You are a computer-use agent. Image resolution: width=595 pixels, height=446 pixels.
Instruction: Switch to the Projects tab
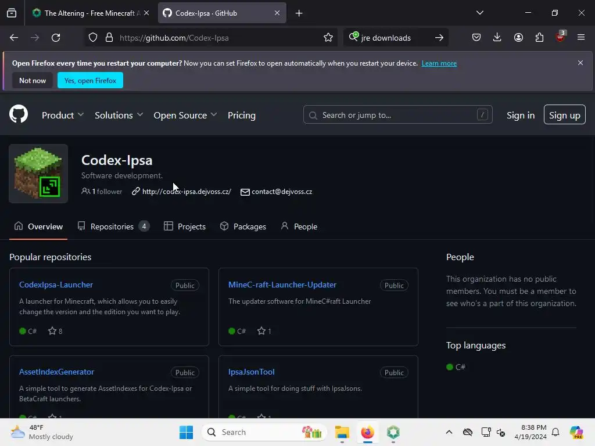click(185, 226)
